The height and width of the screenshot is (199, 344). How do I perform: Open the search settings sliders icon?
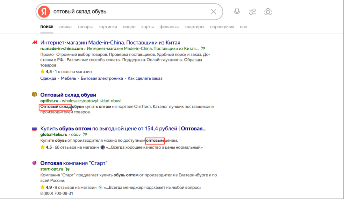click(x=253, y=12)
